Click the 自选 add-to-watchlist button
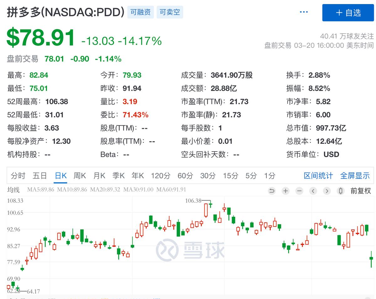 tap(348, 13)
